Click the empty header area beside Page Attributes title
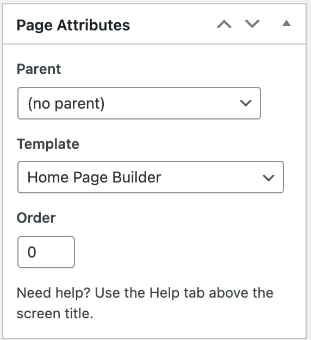 pos(172,24)
